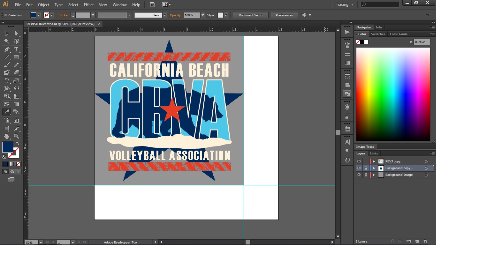This screenshot has height=269, width=479.
Task: Select the Type tool
Action: pyautogui.click(x=16, y=49)
